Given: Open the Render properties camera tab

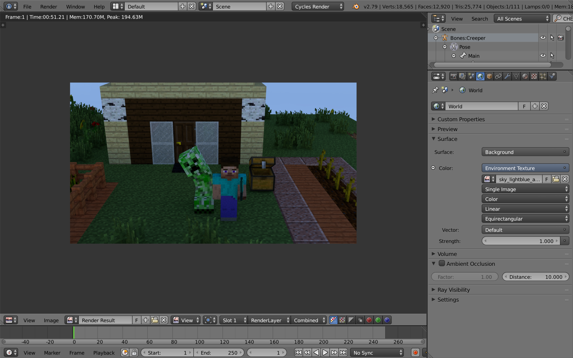Looking at the screenshot, I should [x=454, y=76].
